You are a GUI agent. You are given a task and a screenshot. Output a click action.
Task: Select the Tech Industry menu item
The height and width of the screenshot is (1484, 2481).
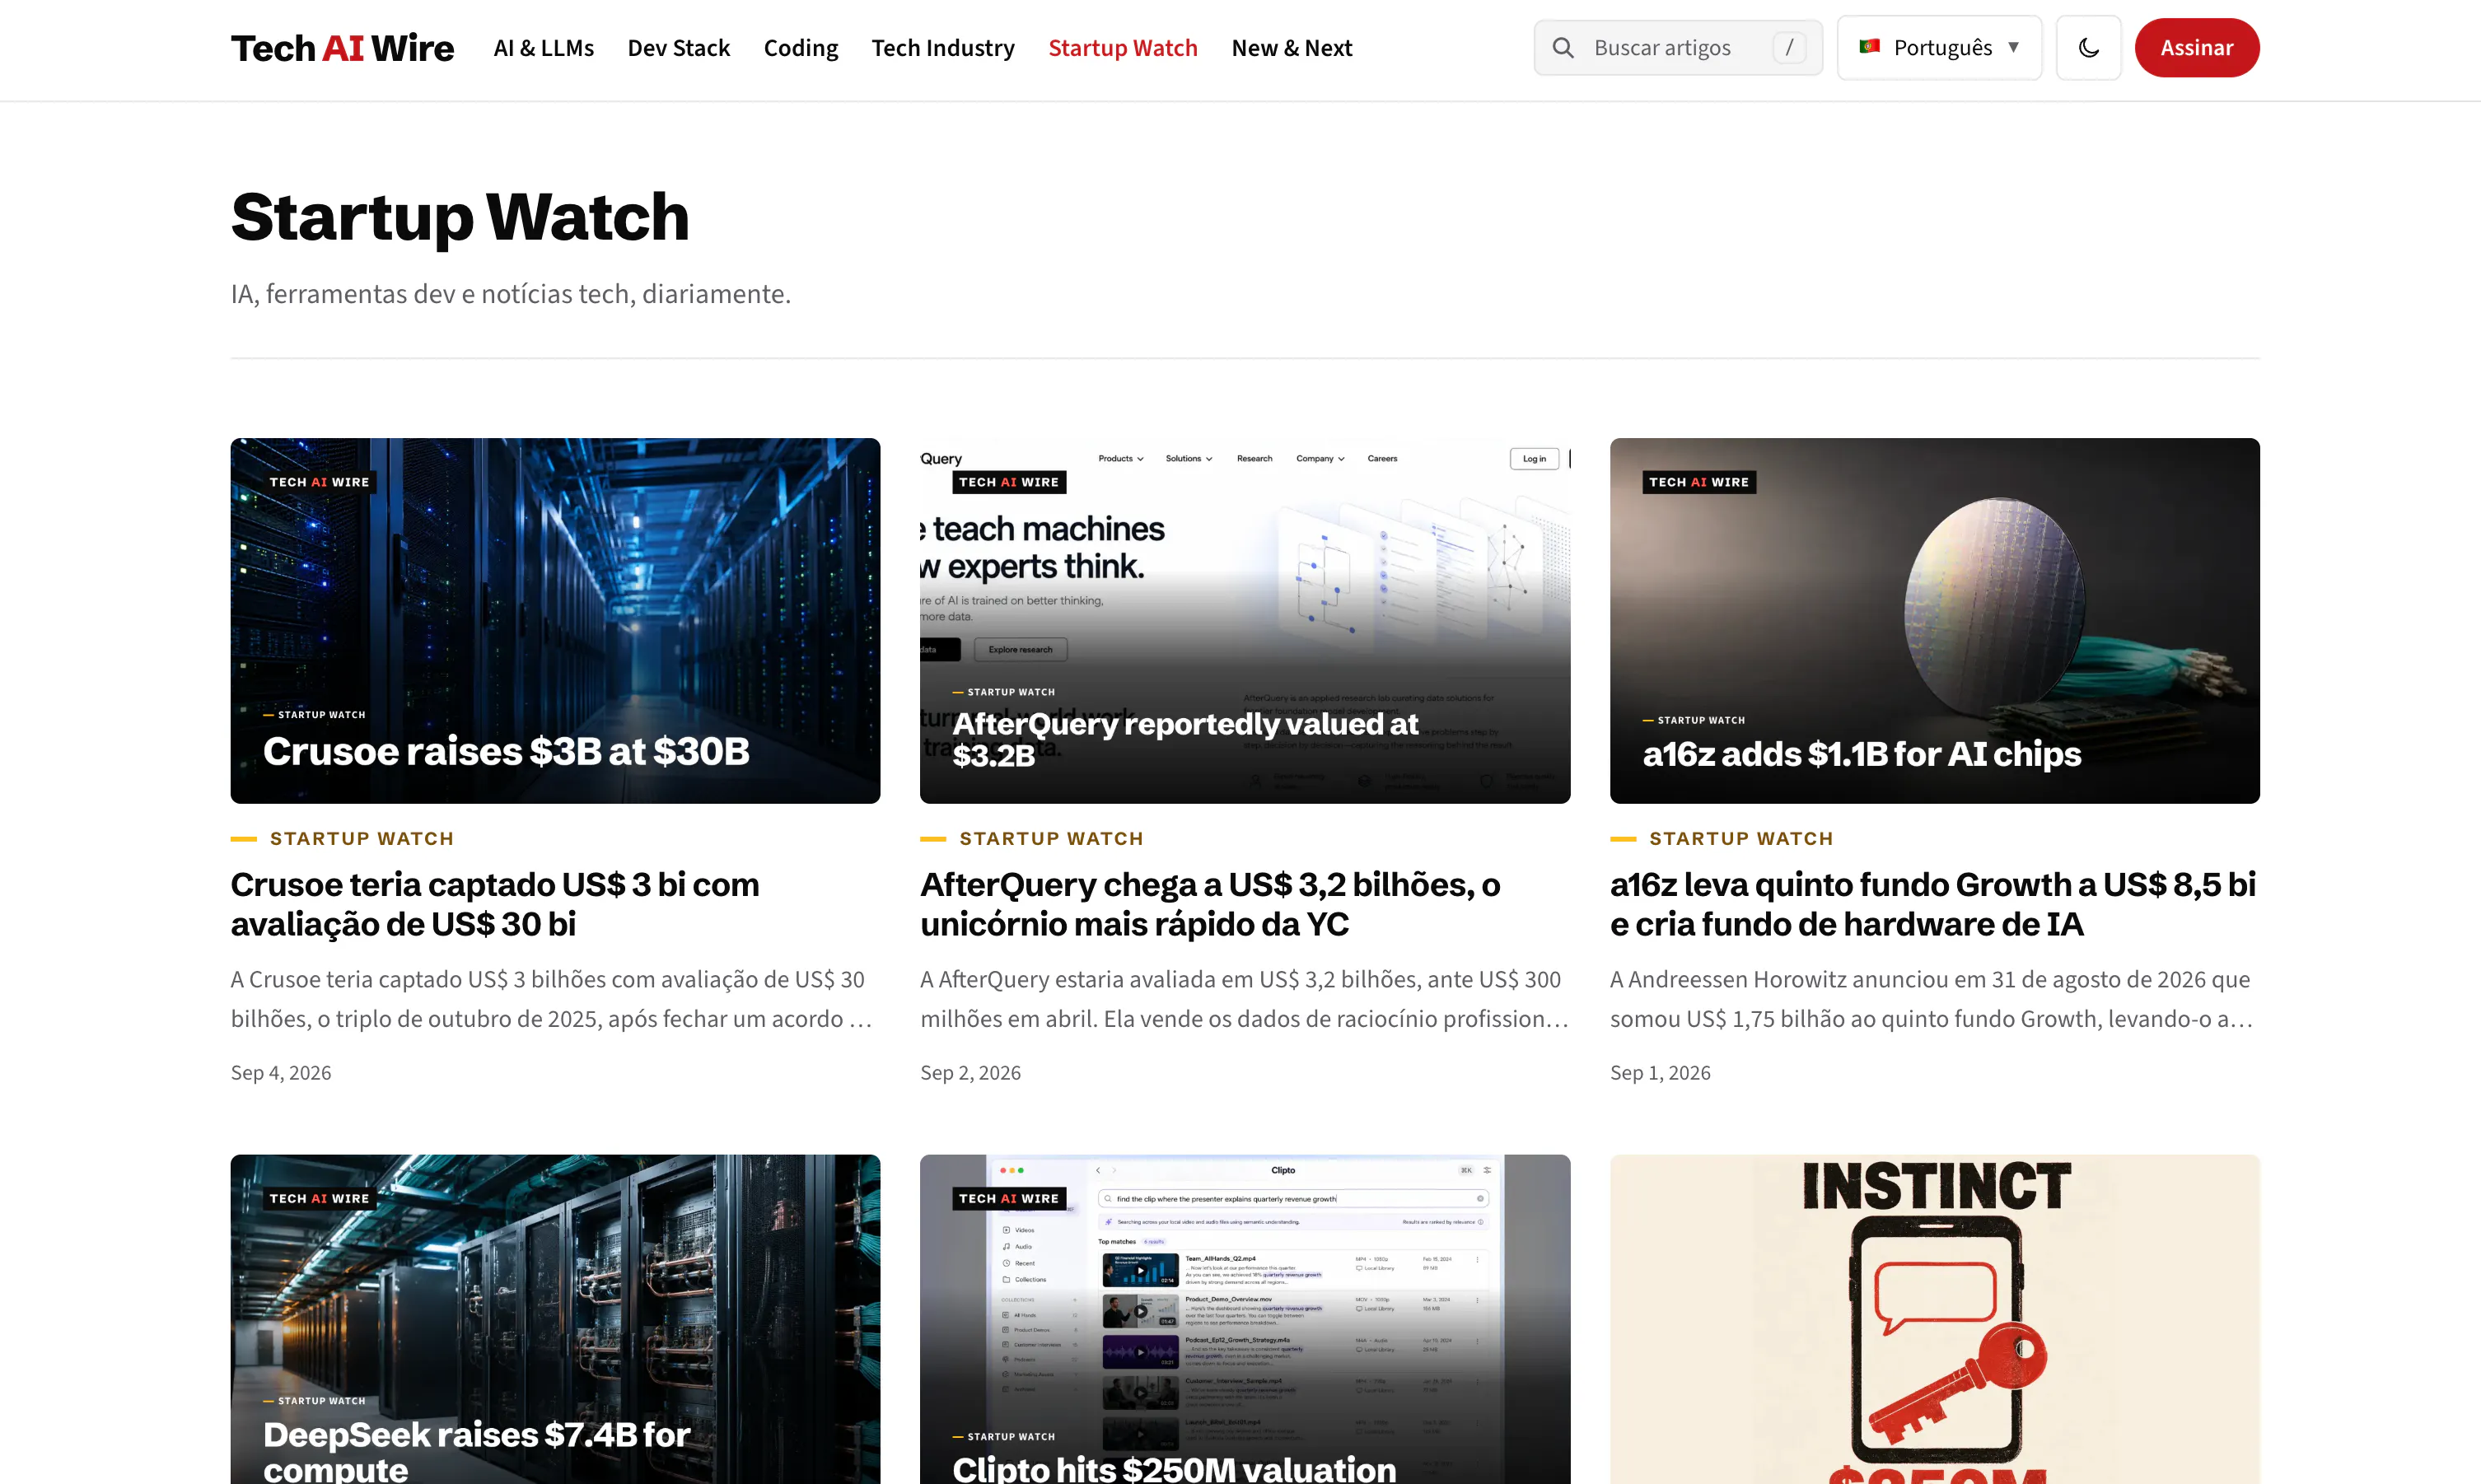942,48
